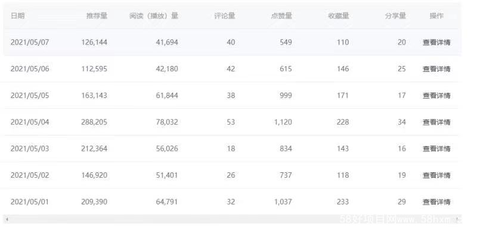Open 查看详情 for 2021/05/01
The height and width of the screenshot is (227, 477).
(436, 202)
